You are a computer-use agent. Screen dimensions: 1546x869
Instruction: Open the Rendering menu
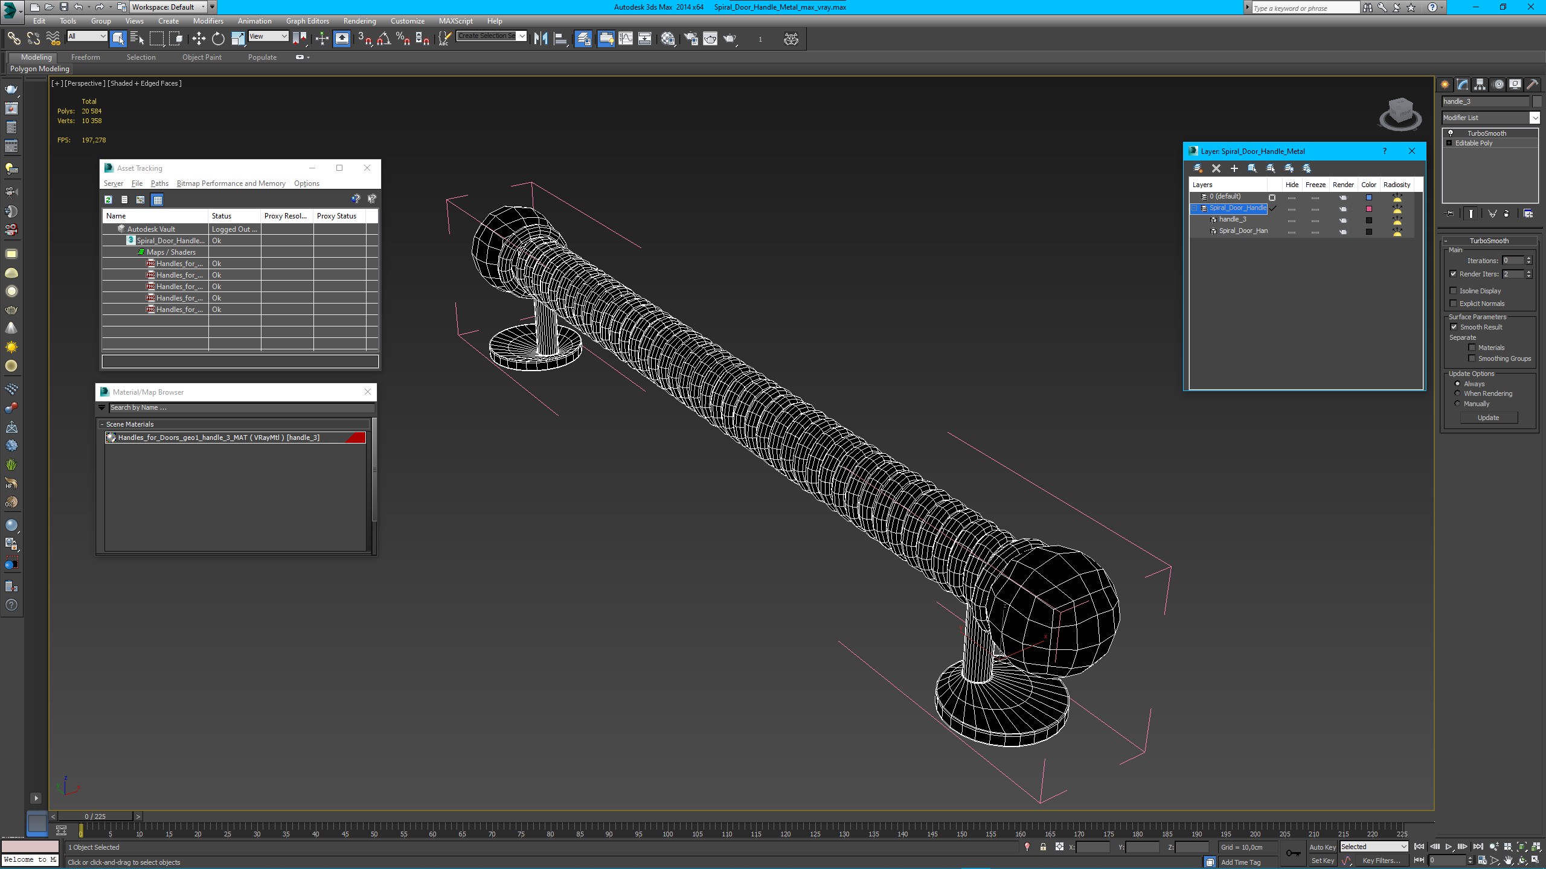click(x=359, y=21)
